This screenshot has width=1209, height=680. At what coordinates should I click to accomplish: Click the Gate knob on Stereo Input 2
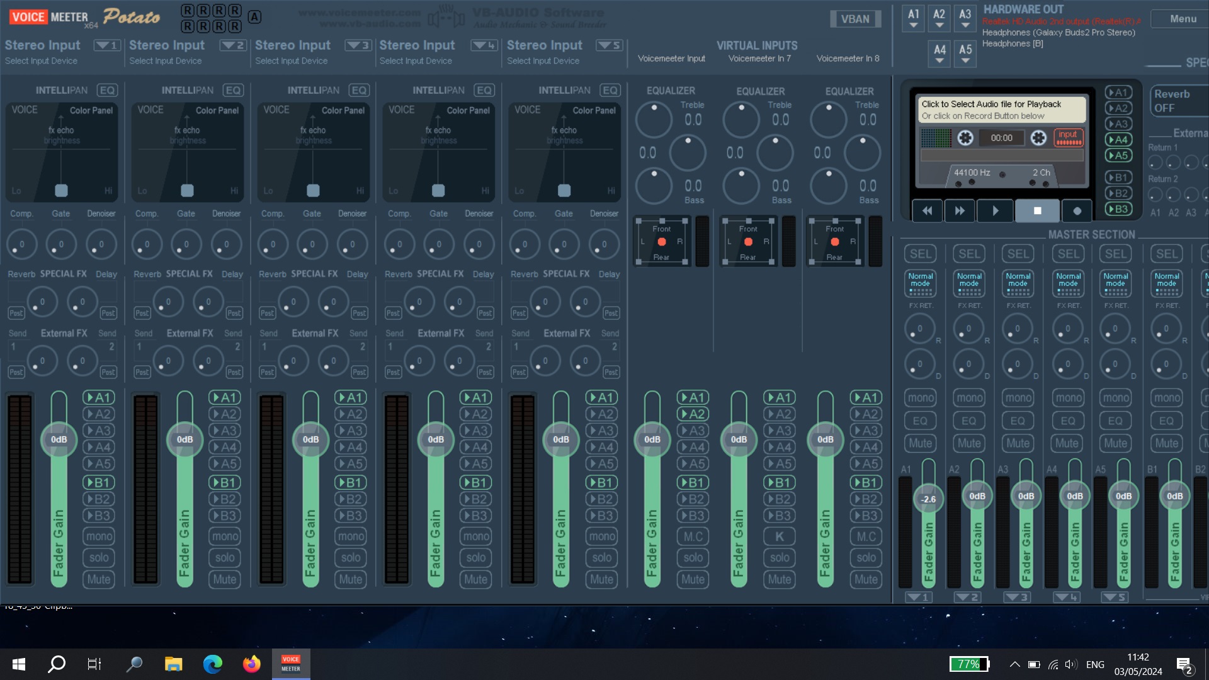coord(186,244)
